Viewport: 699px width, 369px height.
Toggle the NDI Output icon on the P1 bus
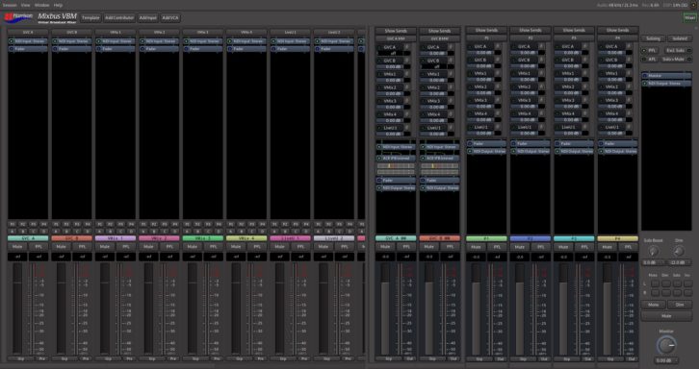coord(470,151)
